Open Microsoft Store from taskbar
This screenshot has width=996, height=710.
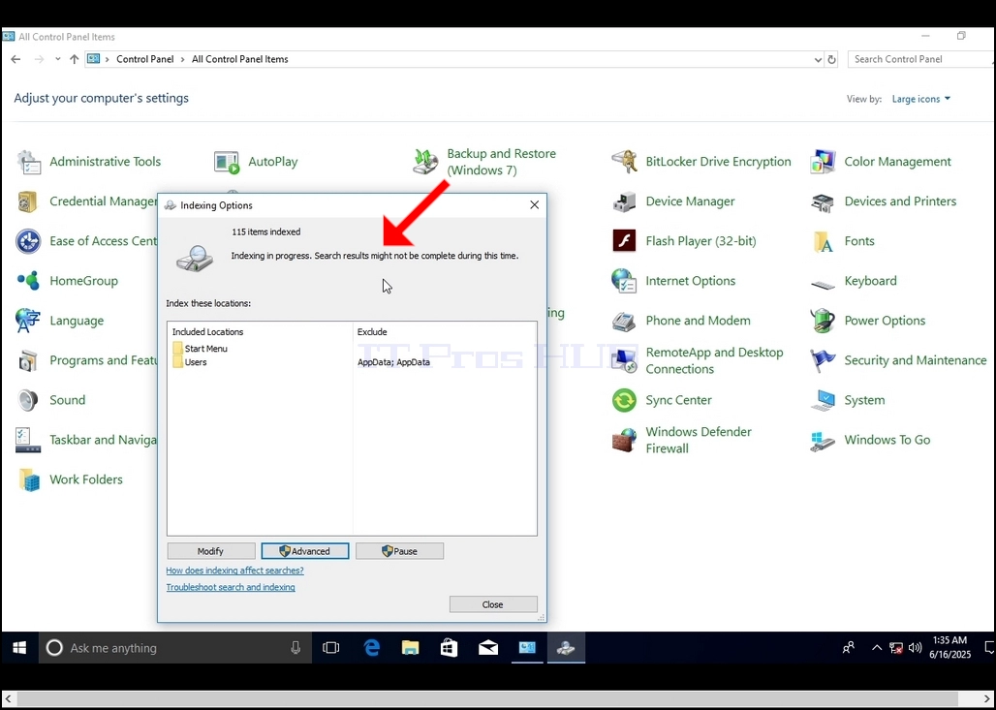(x=450, y=648)
